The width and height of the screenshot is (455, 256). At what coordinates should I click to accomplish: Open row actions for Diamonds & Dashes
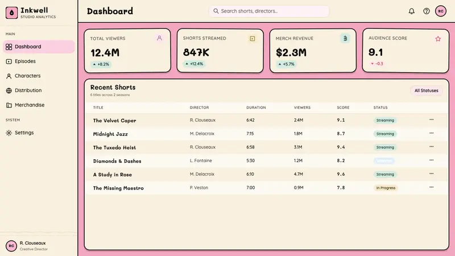(432, 160)
